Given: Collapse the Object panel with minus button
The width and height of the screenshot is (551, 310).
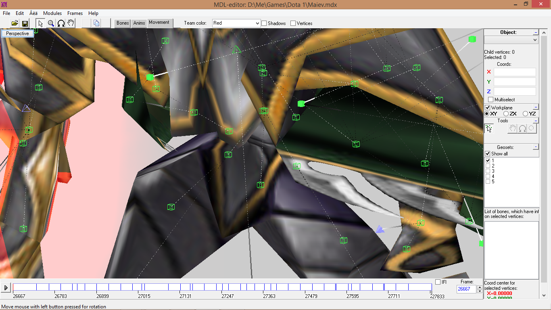Looking at the screenshot, I should click(x=536, y=32).
